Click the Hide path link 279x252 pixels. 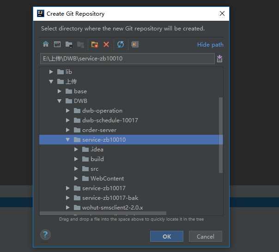coord(210,45)
